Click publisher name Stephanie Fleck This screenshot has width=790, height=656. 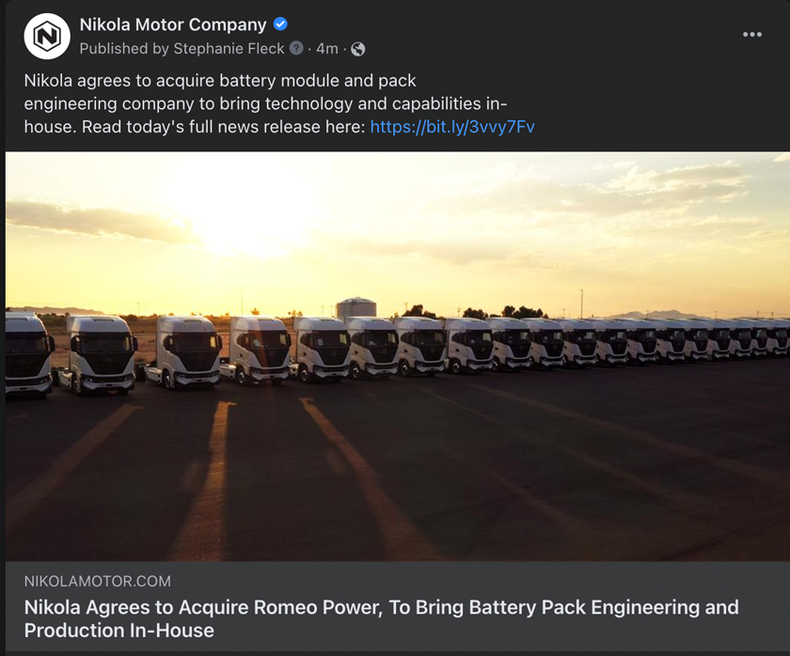229,49
